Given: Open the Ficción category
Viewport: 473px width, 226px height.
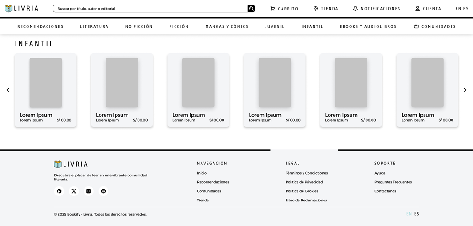Looking at the screenshot, I should tap(179, 26).
